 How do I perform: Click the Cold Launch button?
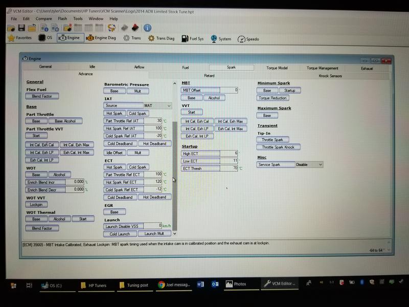(x=120, y=234)
